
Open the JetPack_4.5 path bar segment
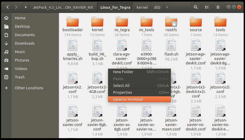63,7
